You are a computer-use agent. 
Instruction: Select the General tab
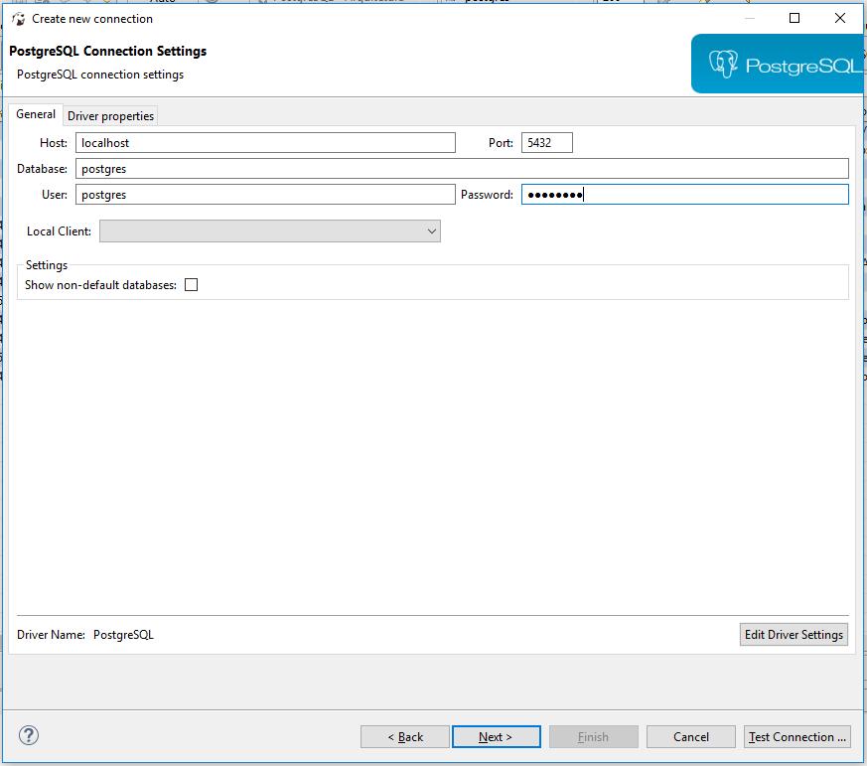pyautogui.click(x=36, y=113)
